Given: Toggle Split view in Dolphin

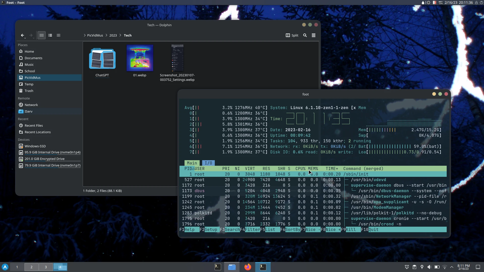Looking at the screenshot, I should coord(292,35).
